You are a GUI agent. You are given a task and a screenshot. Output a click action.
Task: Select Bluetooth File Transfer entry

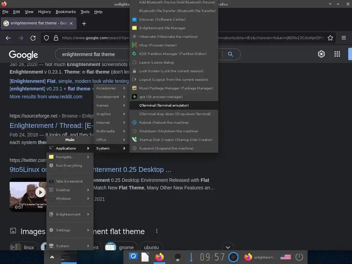(174, 11)
